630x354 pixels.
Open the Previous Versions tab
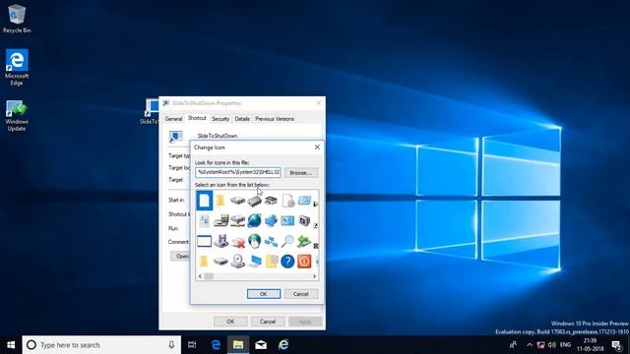pos(275,119)
